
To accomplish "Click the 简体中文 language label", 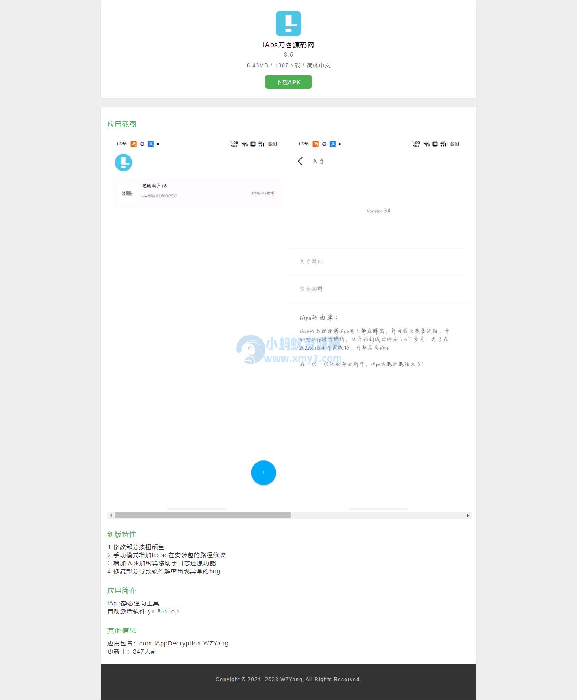I will (318, 65).
